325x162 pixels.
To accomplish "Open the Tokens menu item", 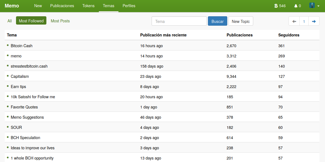I will pyautogui.click(x=88, y=6).
